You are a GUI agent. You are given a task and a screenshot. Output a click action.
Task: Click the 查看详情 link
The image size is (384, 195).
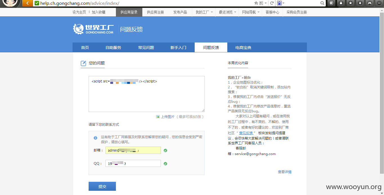tap(285, 172)
